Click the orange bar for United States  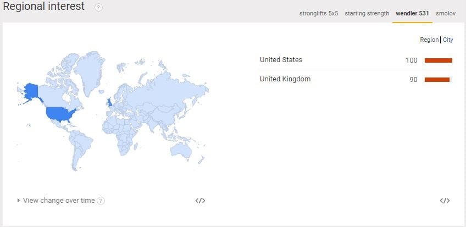(x=438, y=60)
